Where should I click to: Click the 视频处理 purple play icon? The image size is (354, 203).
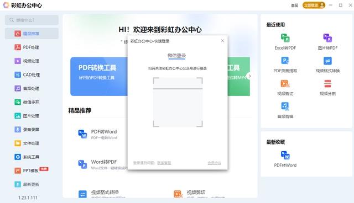point(18,61)
